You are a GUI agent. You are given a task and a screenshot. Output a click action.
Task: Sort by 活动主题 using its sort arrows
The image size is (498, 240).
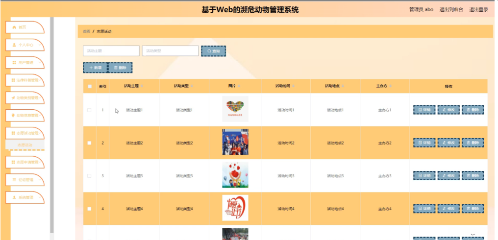tap(142, 86)
